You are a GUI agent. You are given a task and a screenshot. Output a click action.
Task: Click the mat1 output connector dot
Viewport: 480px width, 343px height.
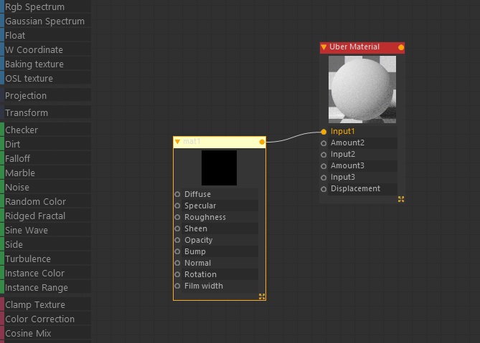262,142
